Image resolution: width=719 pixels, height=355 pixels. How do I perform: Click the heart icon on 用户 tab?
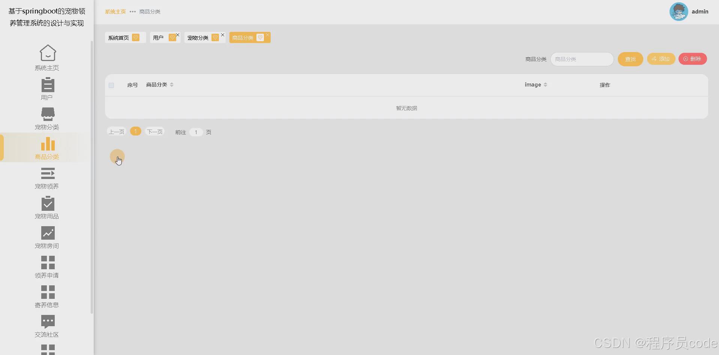[172, 37]
